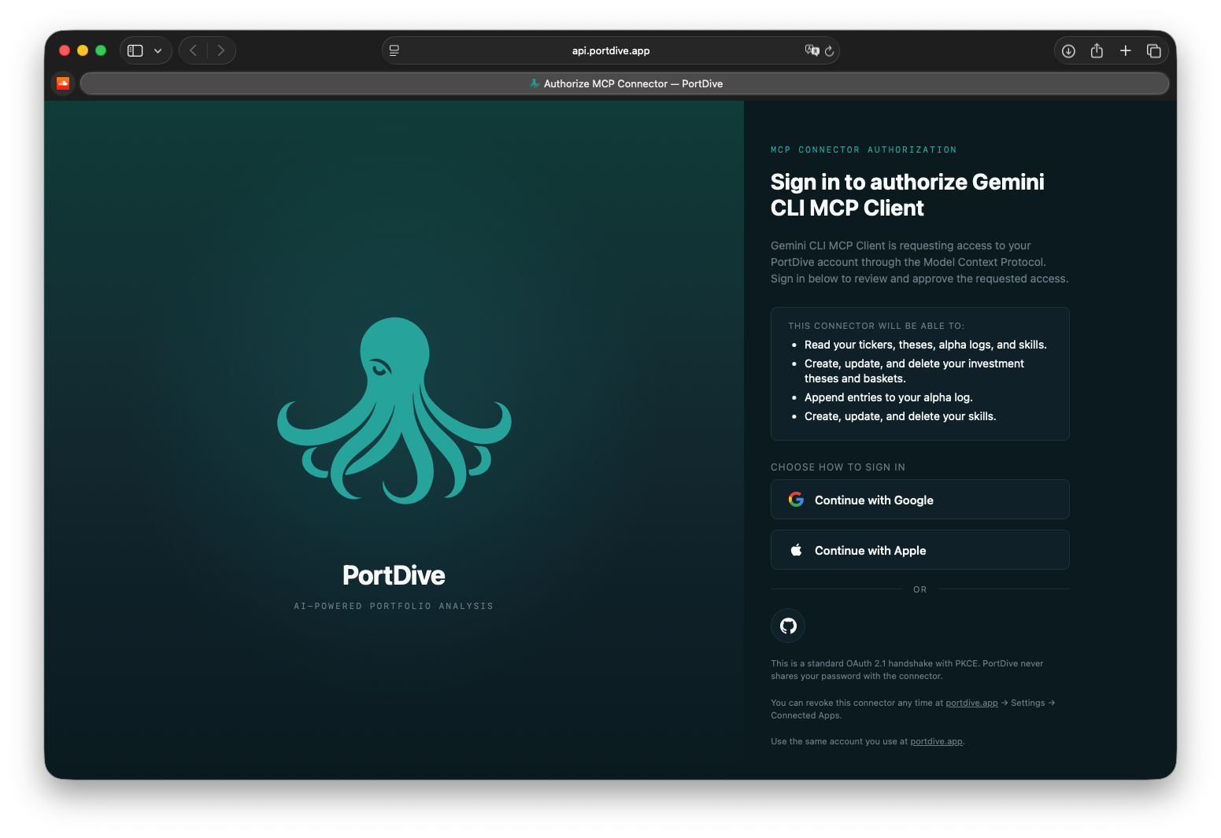Click Continue with Apple button
Screen dimensions: 1221x838
click(919, 550)
